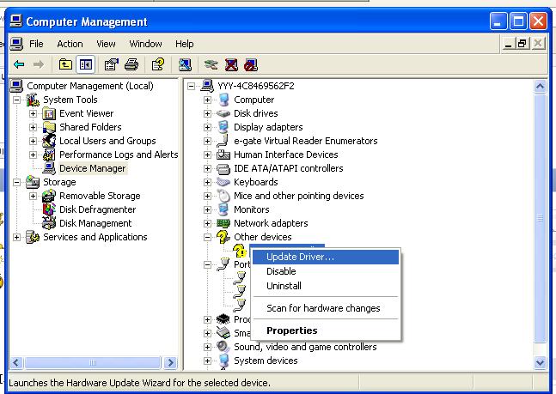Click the Back arrow toolbar icon
Viewport: 556px width, 394px height.
[19, 64]
